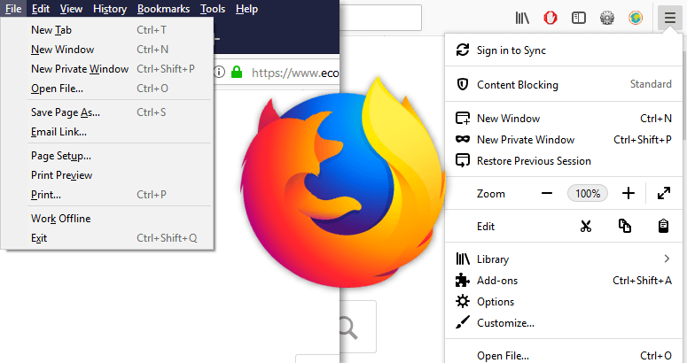Open the Bookmarks menu in menu bar

[163, 9]
